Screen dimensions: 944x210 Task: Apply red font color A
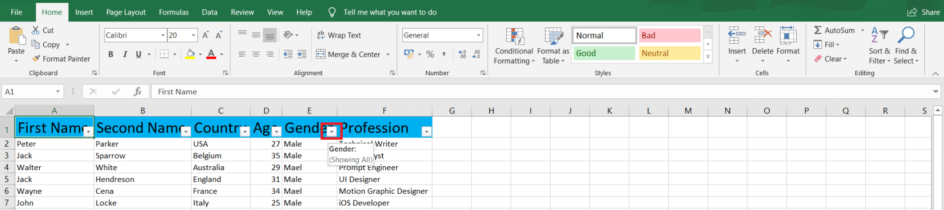click(x=211, y=54)
